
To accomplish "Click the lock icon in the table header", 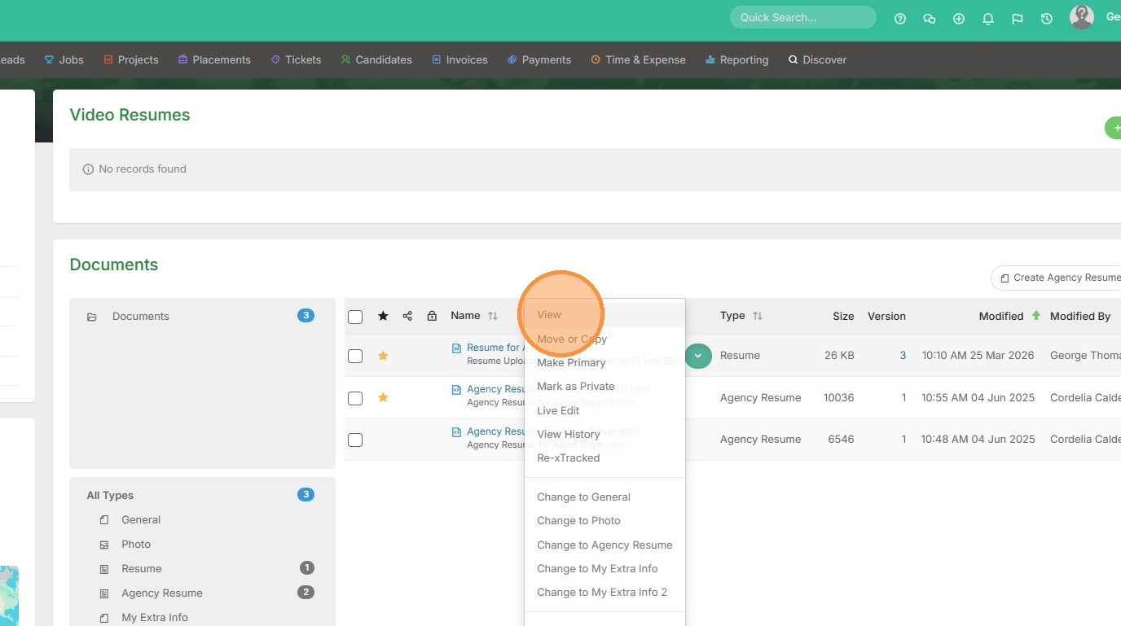I will pyautogui.click(x=432, y=316).
